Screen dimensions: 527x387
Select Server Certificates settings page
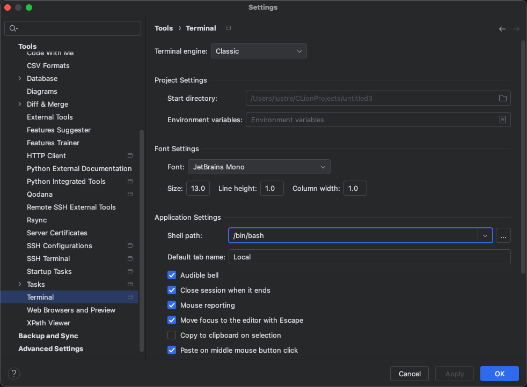[57, 233]
